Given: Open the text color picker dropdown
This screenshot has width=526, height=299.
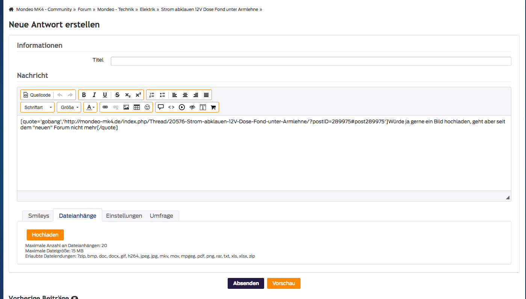Looking at the screenshot, I should (91, 108).
